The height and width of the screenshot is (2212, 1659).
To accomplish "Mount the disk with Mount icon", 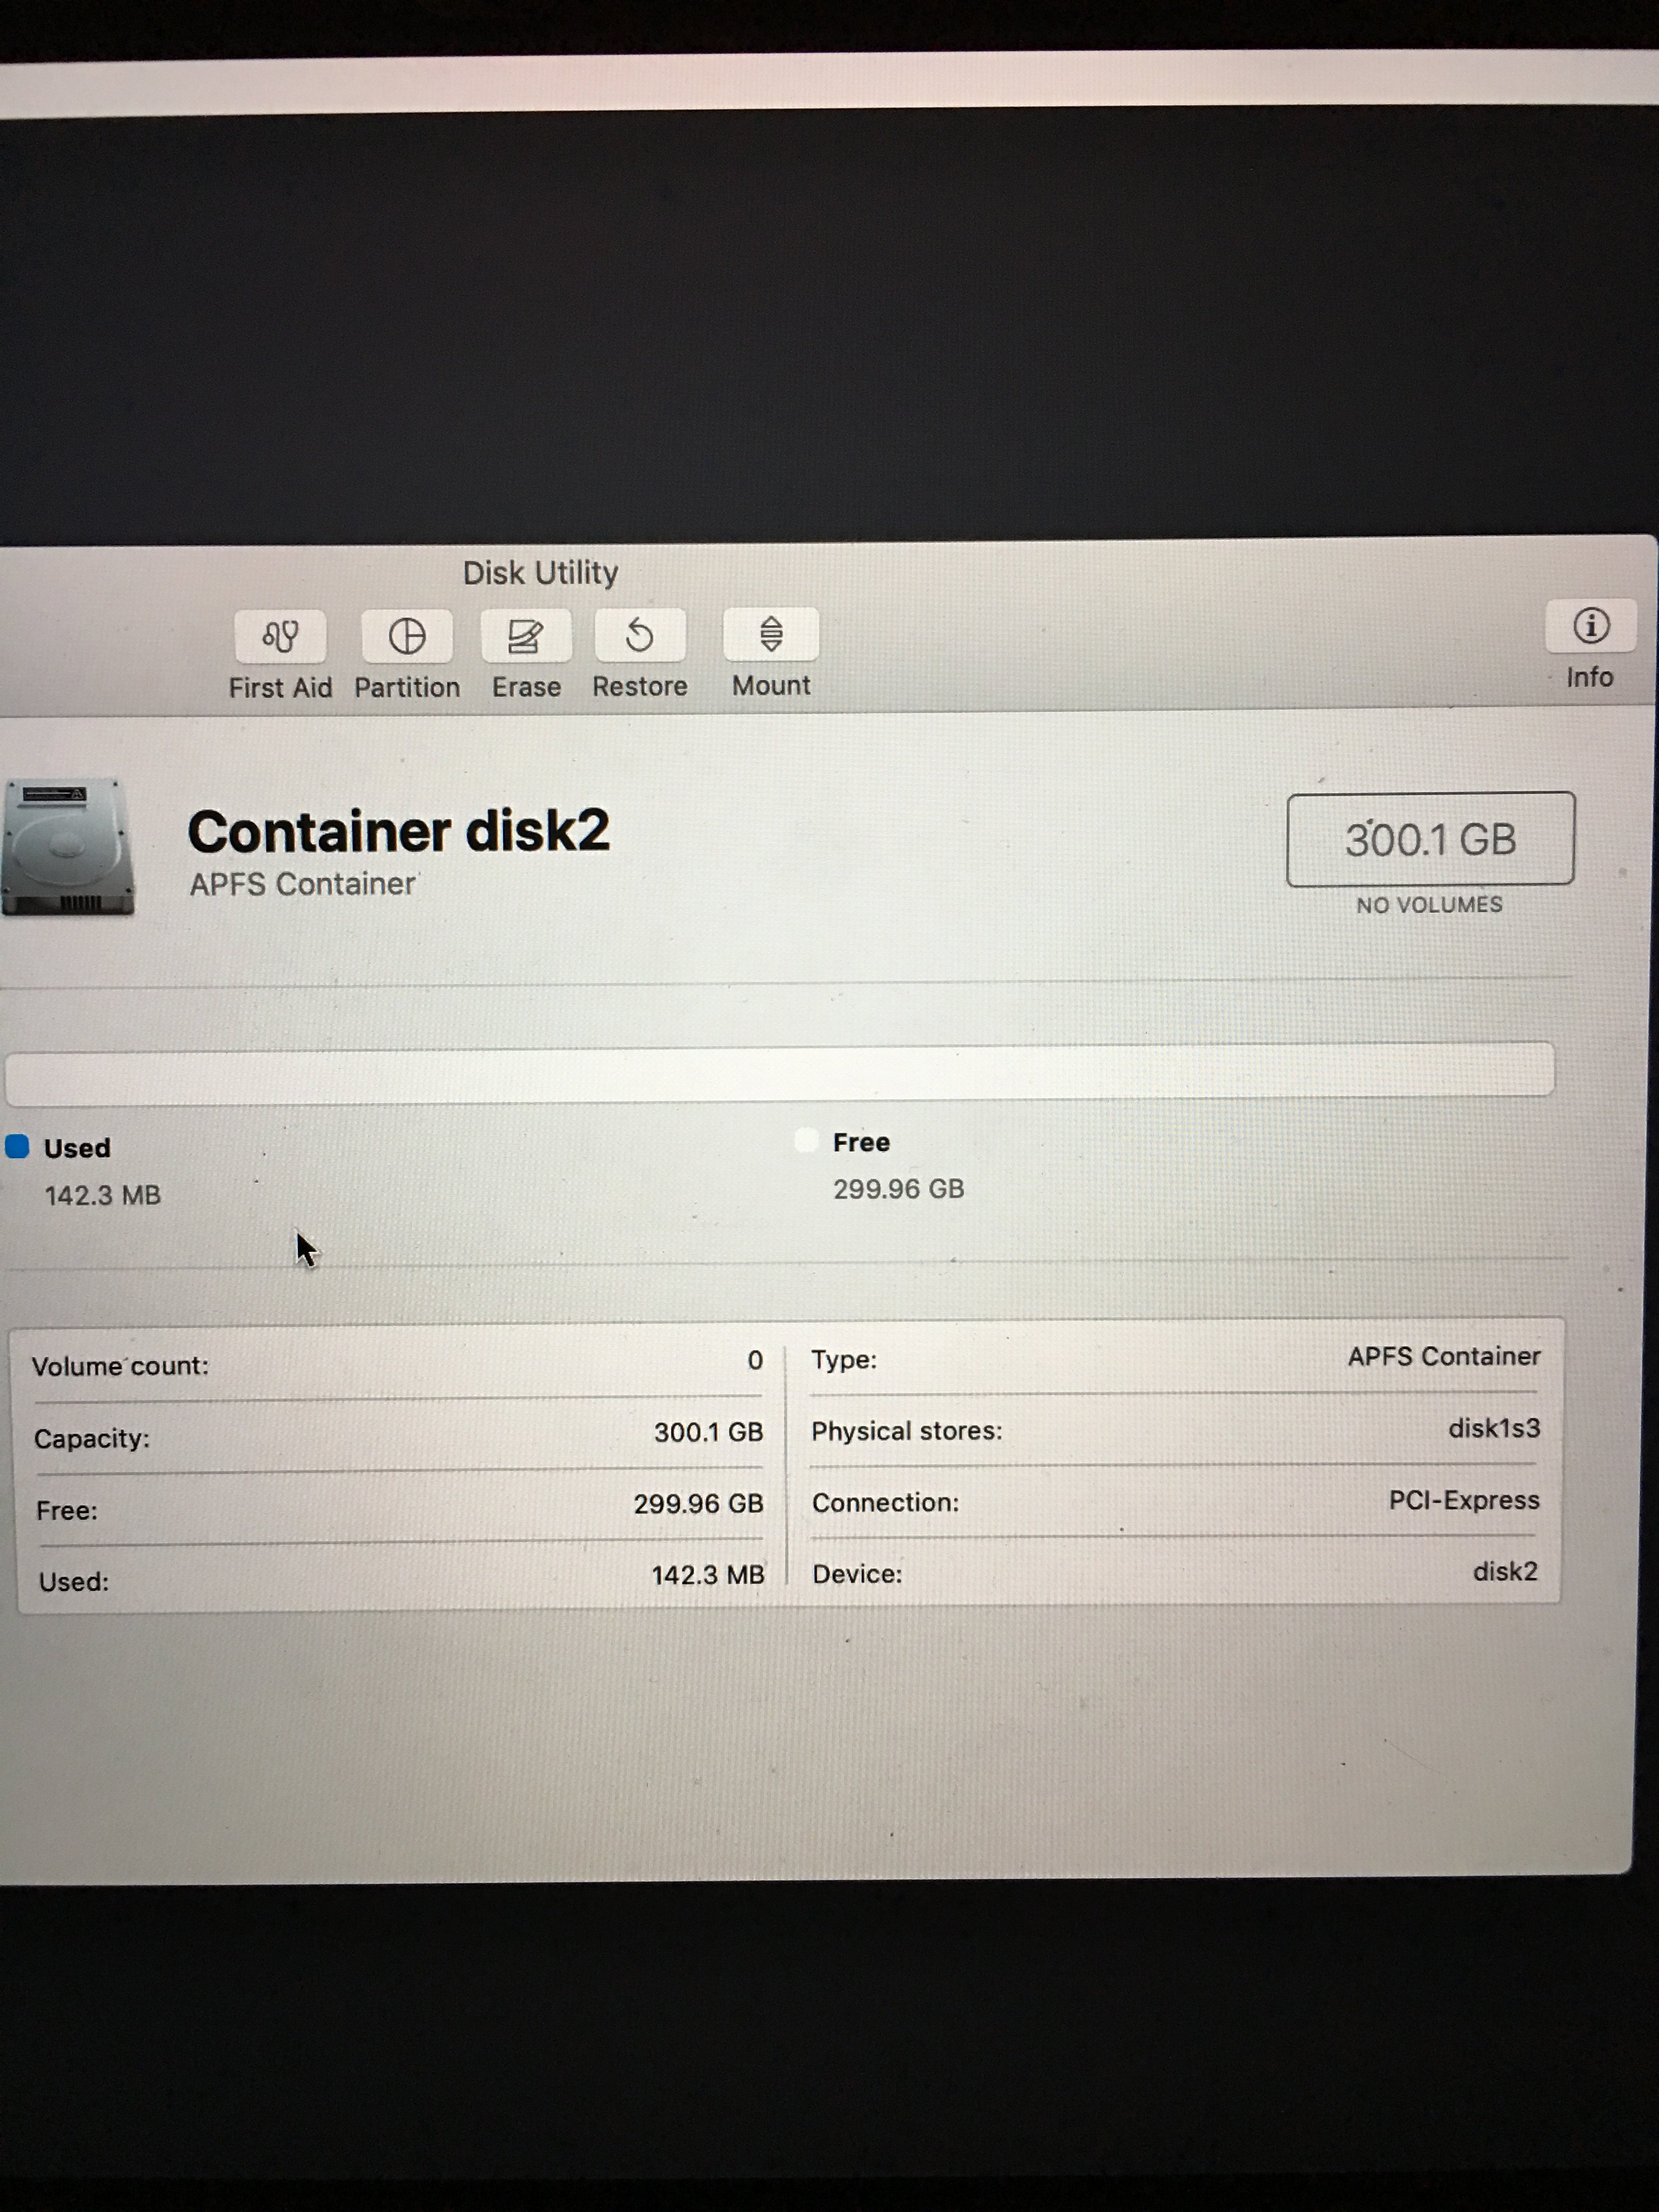I will pyautogui.click(x=771, y=634).
